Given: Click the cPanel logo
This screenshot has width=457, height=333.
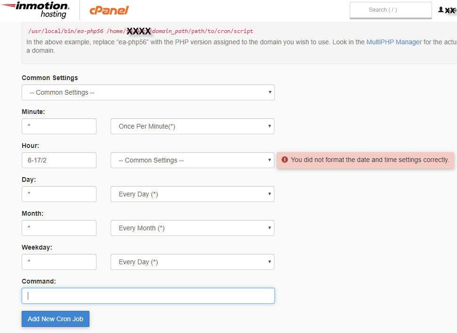Looking at the screenshot, I should [x=109, y=10].
